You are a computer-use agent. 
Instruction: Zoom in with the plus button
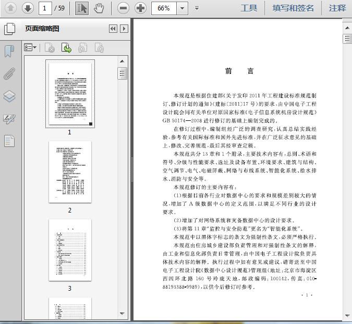pos(140,8)
